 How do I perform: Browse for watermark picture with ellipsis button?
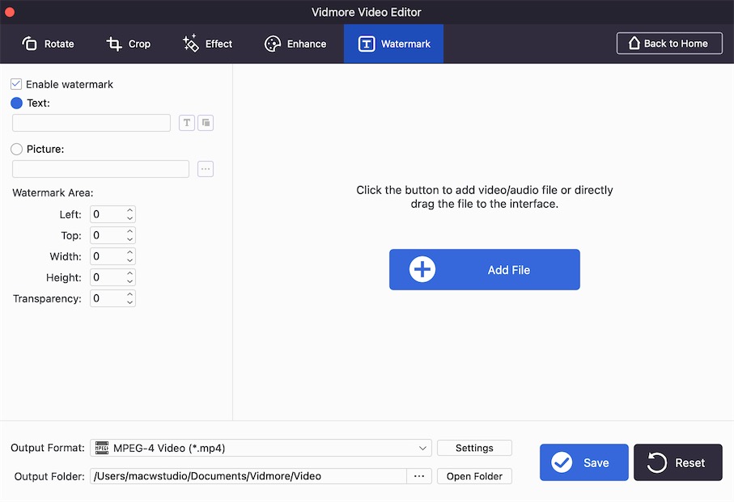(x=206, y=169)
